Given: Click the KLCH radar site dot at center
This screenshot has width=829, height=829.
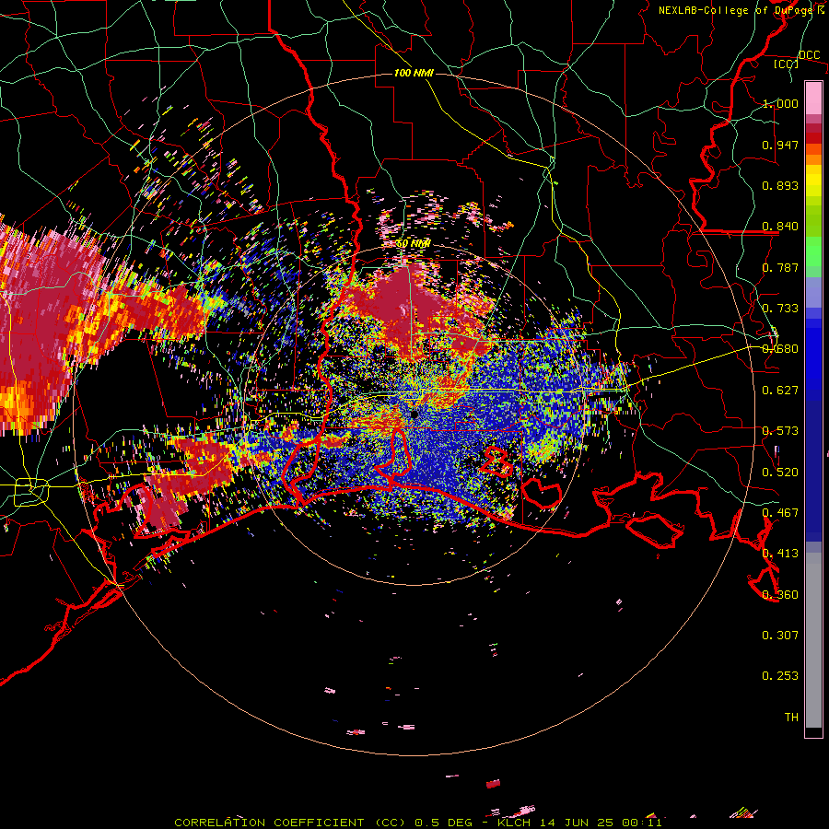Looking at the screenshot, I should click(x=414, y=414).
